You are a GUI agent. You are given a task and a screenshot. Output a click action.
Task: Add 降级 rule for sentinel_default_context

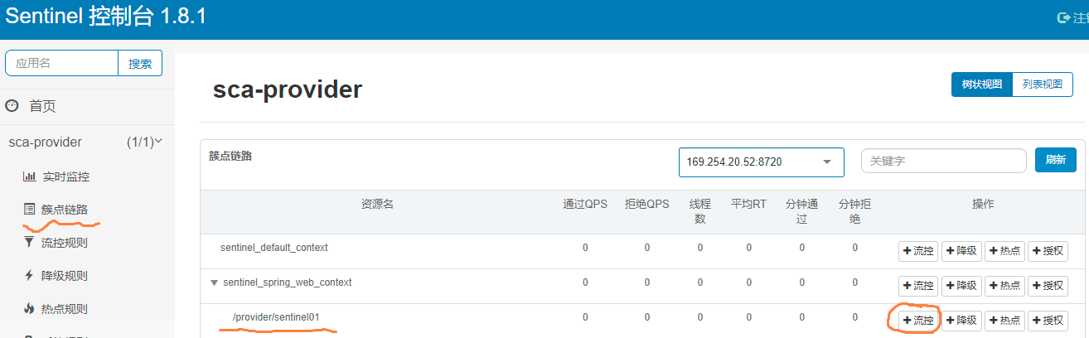click(961, 251)
